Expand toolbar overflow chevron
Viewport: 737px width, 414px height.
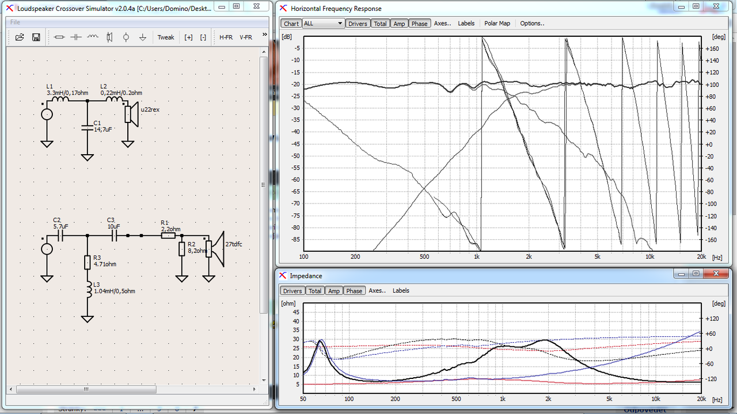(x=265, y=35)
